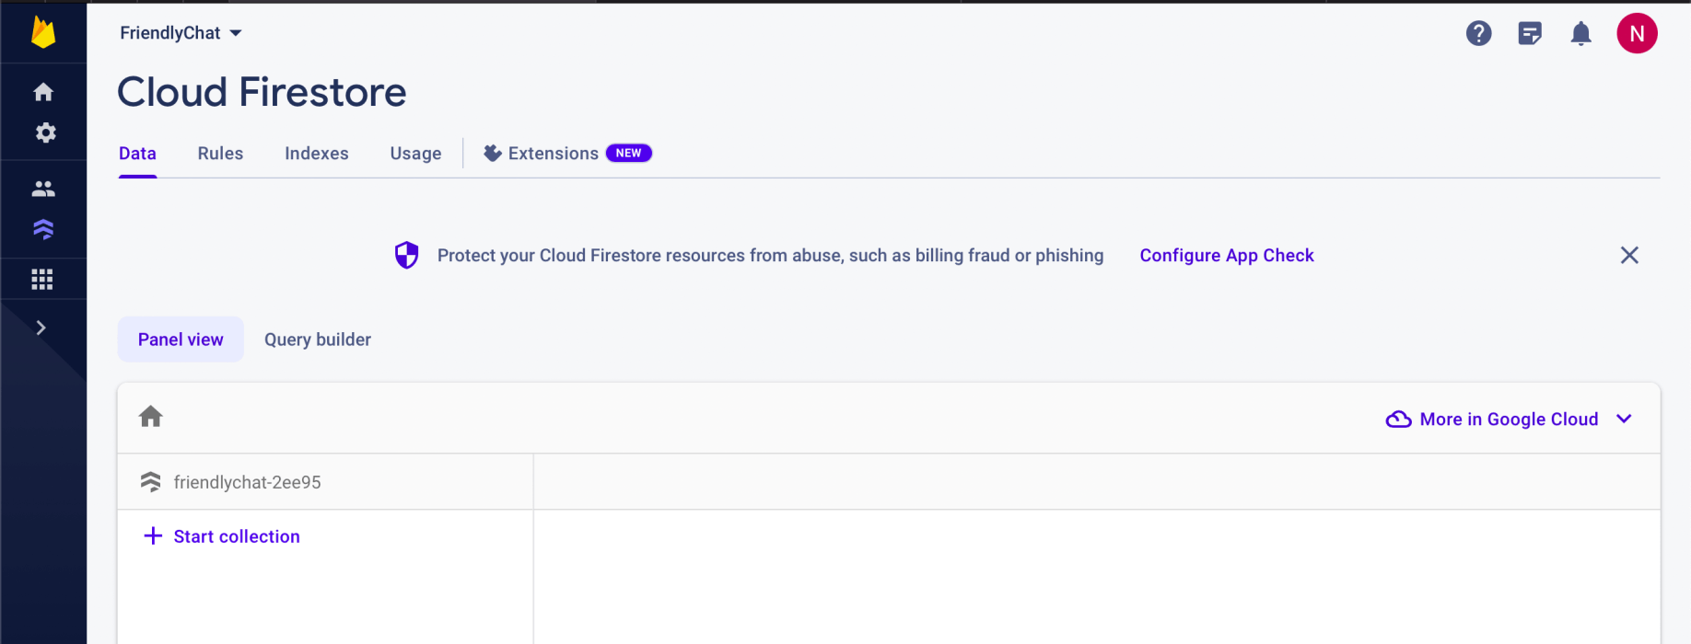The image size is (1691, 644).
Task: Expand the sidebar navigation chevron
Action: (41, 328)
